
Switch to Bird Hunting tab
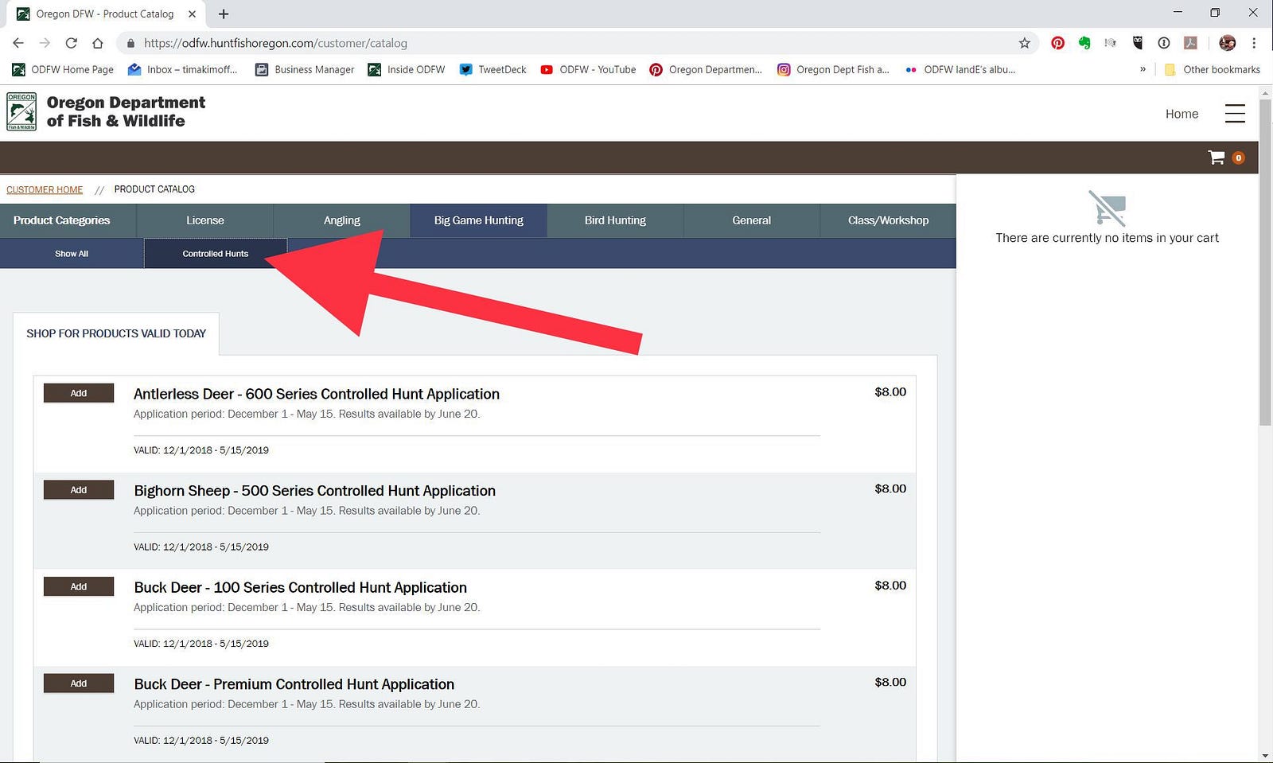click(615, 220)
